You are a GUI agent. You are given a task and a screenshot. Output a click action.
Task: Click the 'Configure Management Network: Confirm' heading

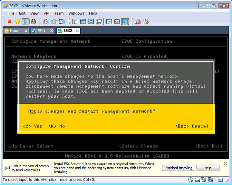tap(78, 66)
